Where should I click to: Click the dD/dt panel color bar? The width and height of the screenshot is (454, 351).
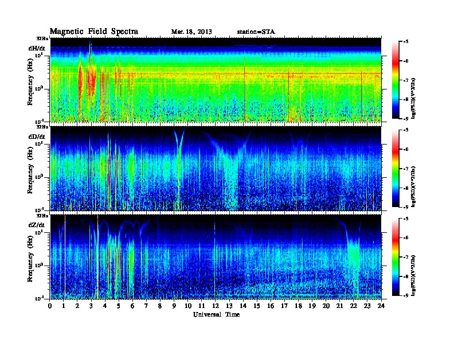(396, 169)
